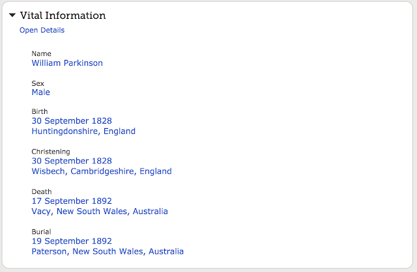Viewport: 417px width, 272px height.
Task: Click the Male sex value
Action: coord(40,92)
